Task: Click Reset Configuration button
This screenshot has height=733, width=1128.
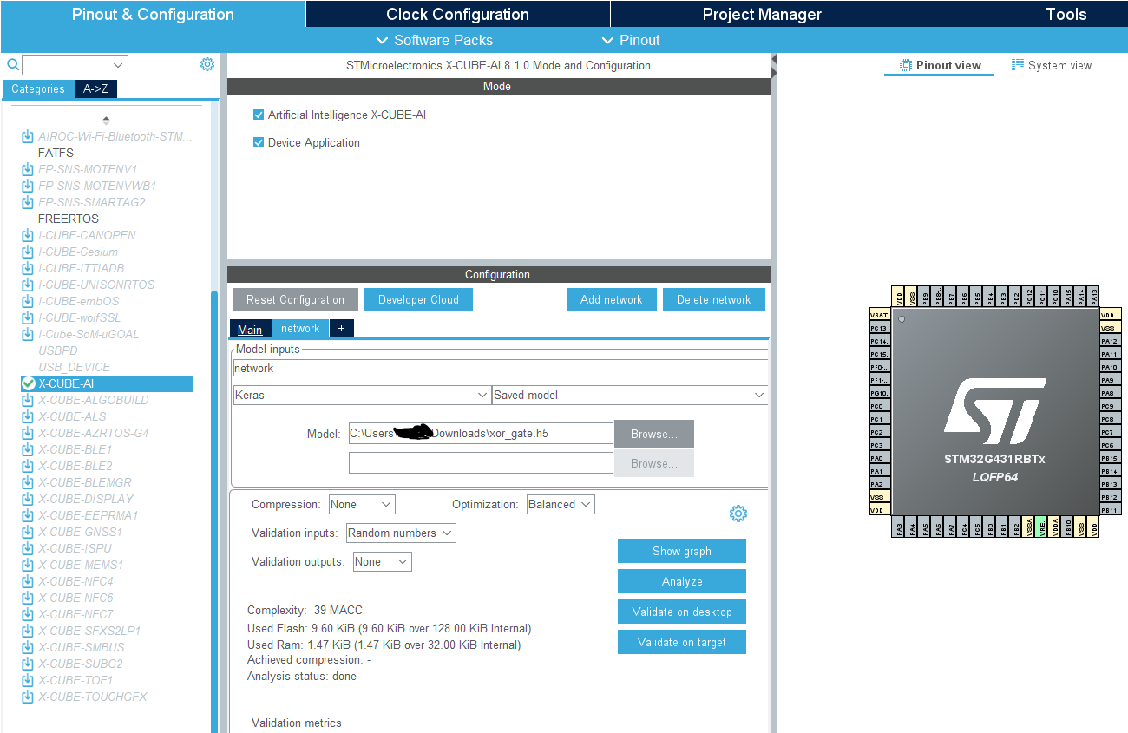Action: (x=295, y=299)
